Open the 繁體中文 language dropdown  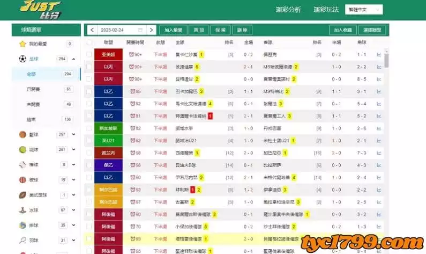click(x=364, y=10)
